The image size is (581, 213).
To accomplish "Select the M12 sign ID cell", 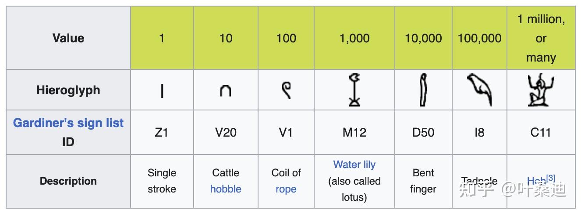I will (x=354, y=132).
